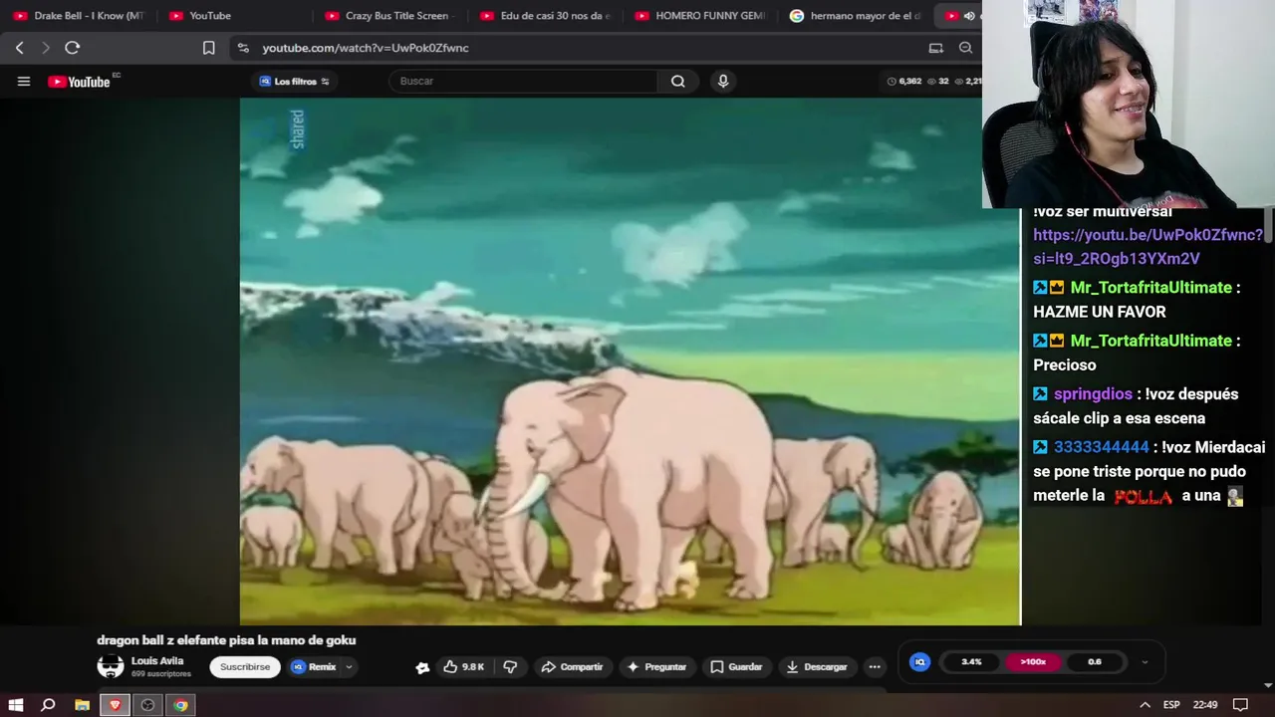Image resolution: width=1275 pixels, height=717 pixels.
Task: Click the zoom magnifier icon in address bar
Action: click(x=965, y=48)
